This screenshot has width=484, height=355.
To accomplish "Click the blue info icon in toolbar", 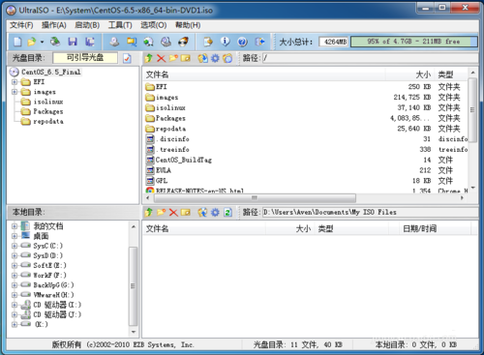I will click(x=225, y=42).
